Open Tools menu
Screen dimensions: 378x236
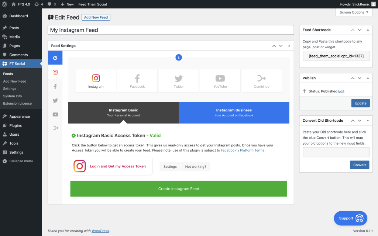click(x=21, y=143)
